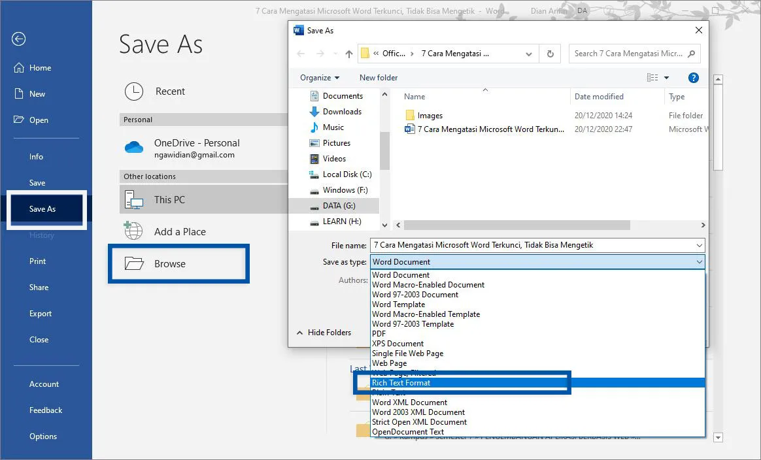Click the Help question mark in the dialog
Screen dimensions: 761x460
693,77
